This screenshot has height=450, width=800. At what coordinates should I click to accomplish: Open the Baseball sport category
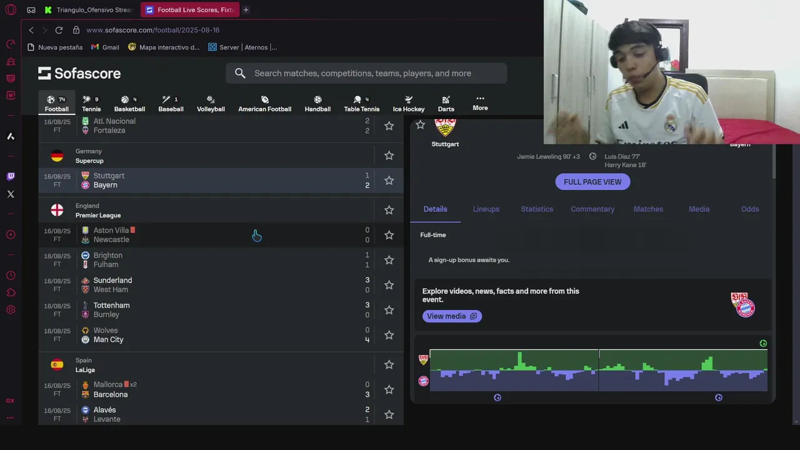click(171, 104)
